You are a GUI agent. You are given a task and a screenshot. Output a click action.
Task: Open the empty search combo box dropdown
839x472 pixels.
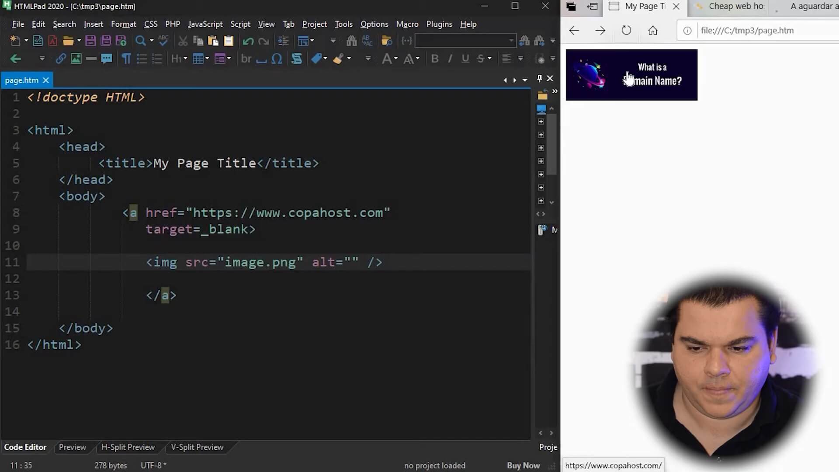coord(511,41)
